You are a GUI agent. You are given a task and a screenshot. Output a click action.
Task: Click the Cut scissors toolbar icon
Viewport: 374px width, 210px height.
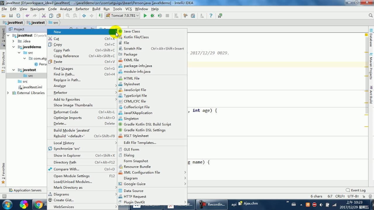click(x=44, y=16)
